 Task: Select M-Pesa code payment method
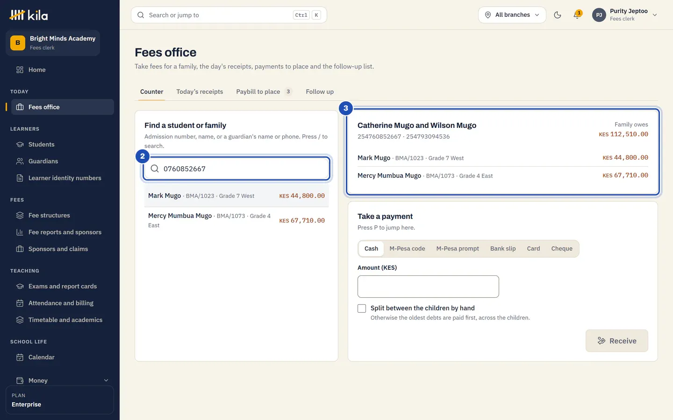[x=407, y=249]
